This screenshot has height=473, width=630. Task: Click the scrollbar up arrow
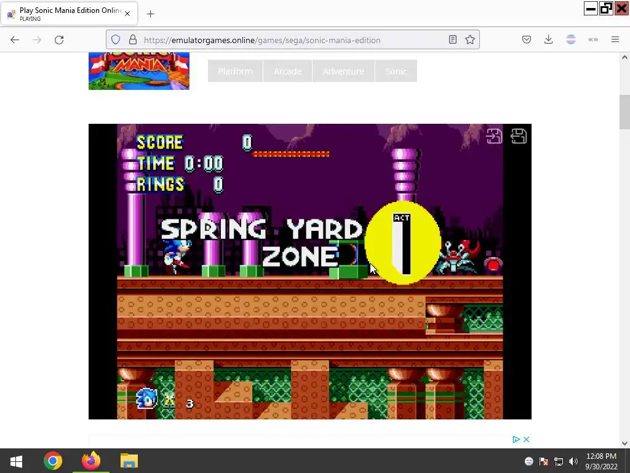click(x=624, y=57)
